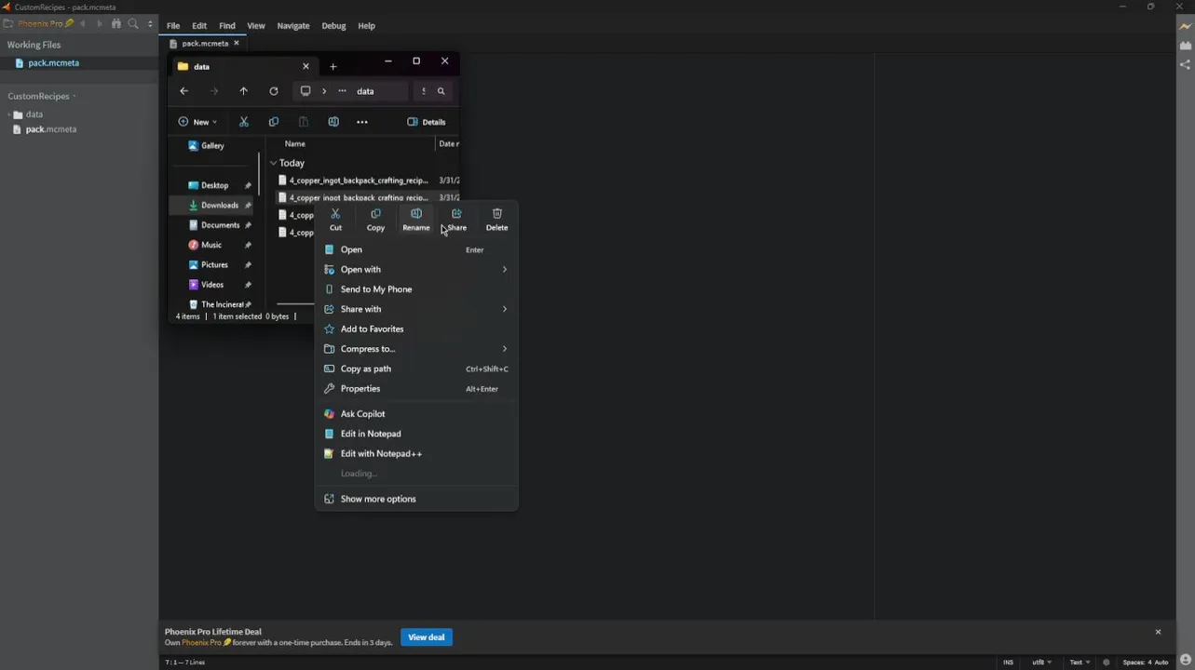Open the New dropdown in File Explorer
This screenshot has width=1195, height=670.
point(197,122)
